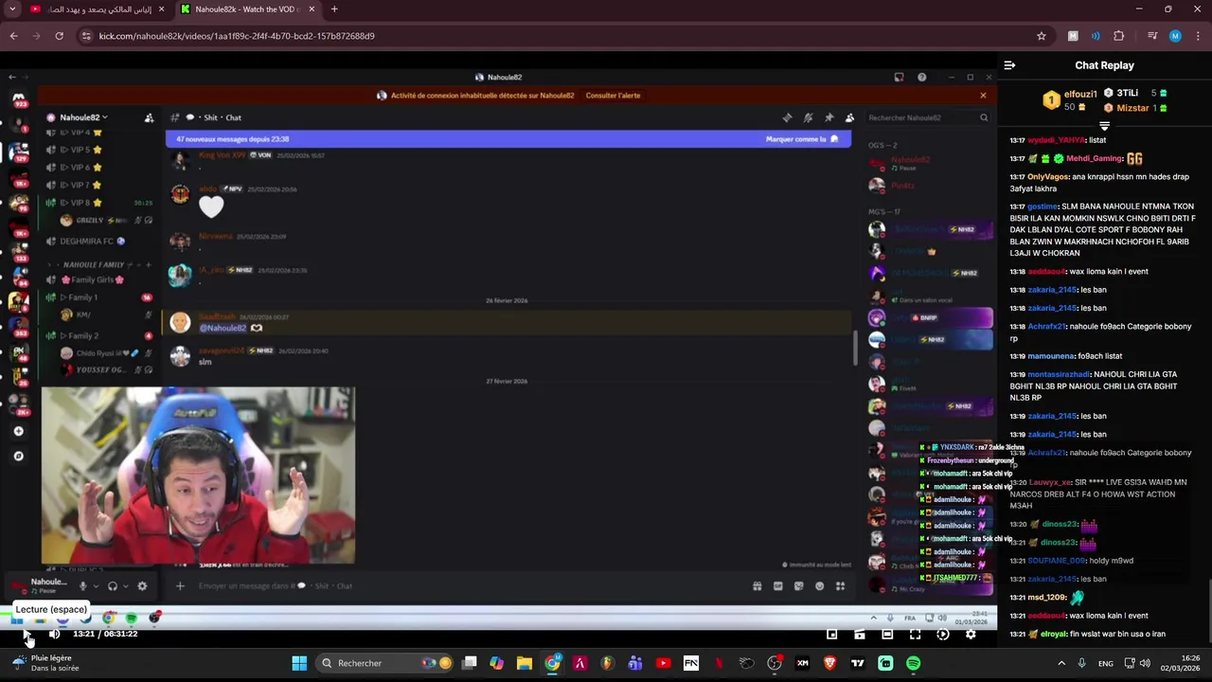This screenshot has height=682, width=1212.
Task: Open the Chrome three-dot menu
Action: (1197, 36)
